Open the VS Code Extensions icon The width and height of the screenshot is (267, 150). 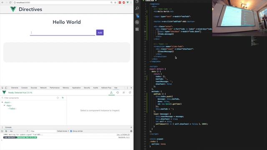click(137, 29)
